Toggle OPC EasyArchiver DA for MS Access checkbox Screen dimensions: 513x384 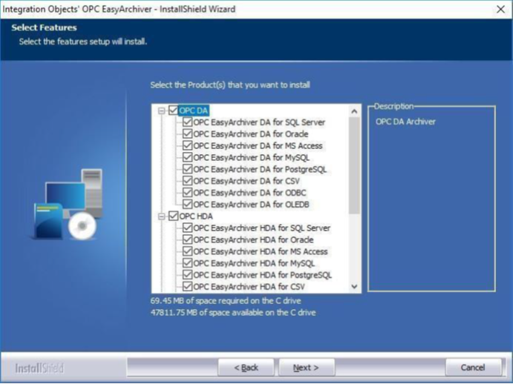coord(188,146)
